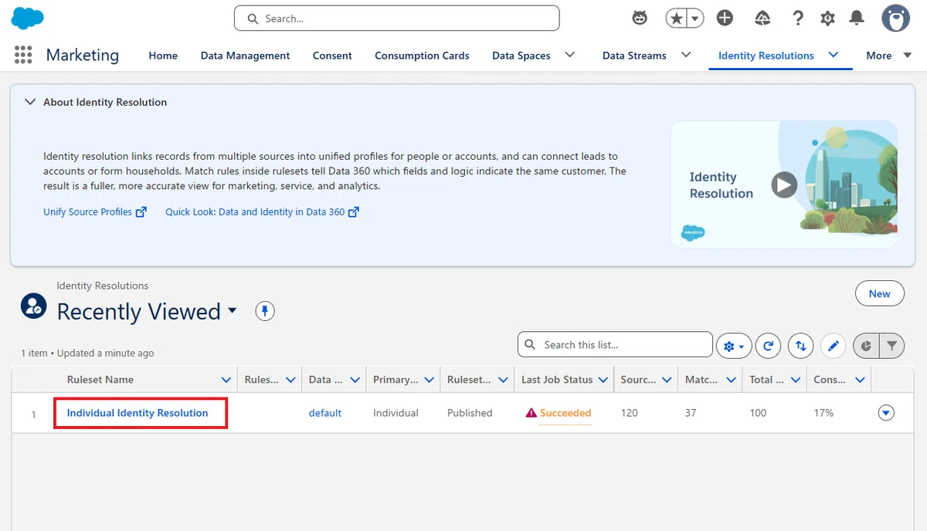Open the Help question mark icon
927x531 pixels.
click(798, 18)
